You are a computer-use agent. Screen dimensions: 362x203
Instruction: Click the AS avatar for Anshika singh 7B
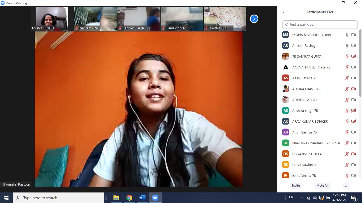[285, 110]
